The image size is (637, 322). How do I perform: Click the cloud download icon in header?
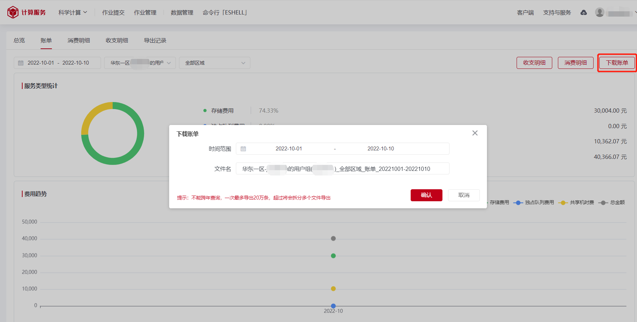[584, 13]
